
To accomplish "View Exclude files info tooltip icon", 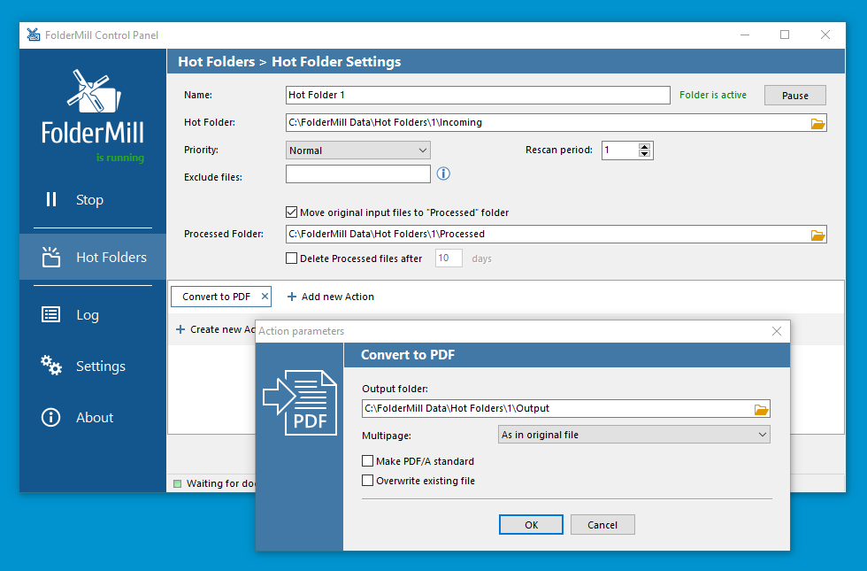I will click(442, 174).
